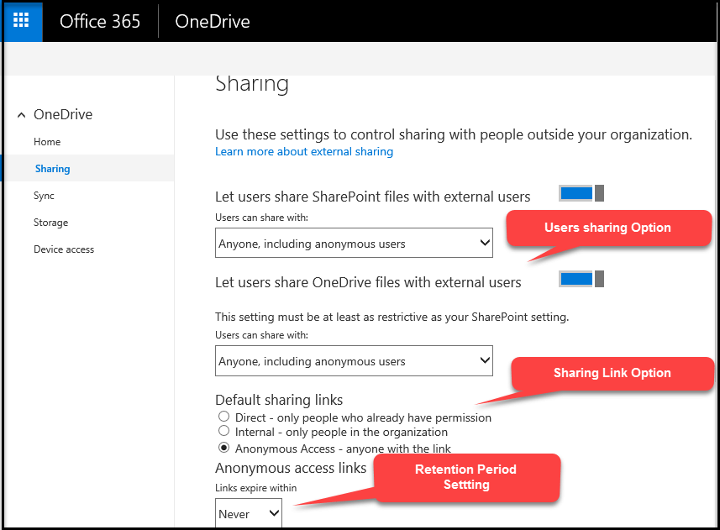This screenshot has width=720, height=530.
Task: Go to the Sync settings page
Action: 44,196
